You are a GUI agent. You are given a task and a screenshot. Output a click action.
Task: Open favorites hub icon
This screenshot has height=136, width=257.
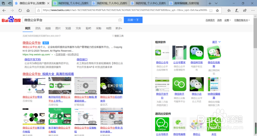coord(229,11)
